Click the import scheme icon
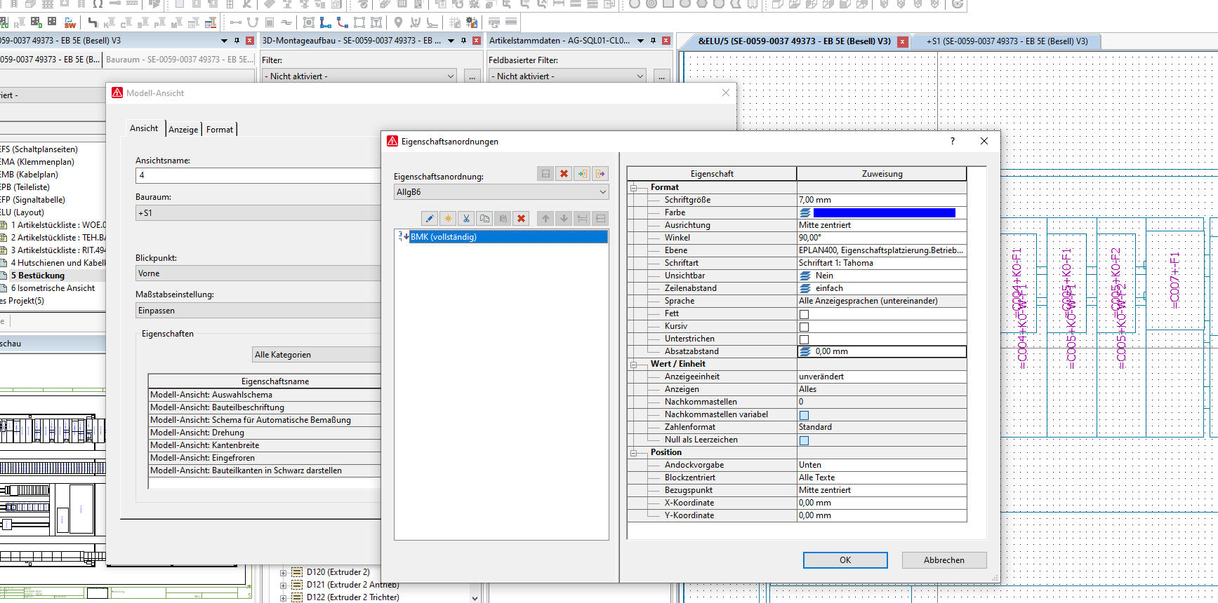The image size is (1218, 603). pos(582,174)
